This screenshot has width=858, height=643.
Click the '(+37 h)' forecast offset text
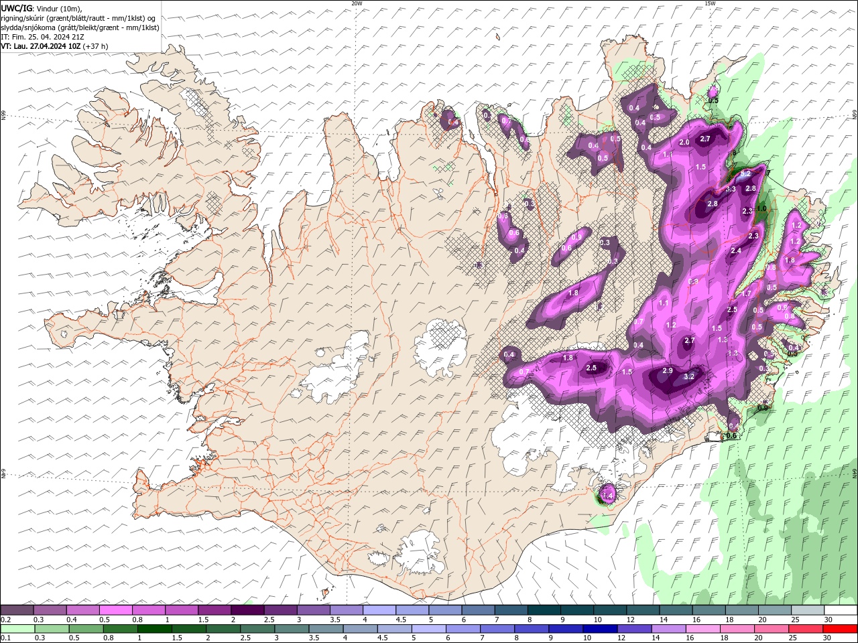click(96, 46)
